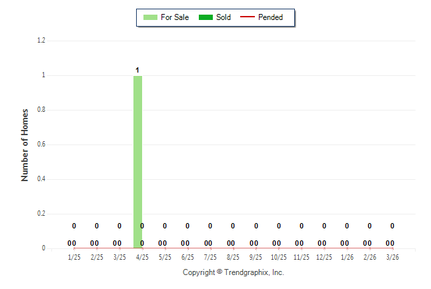Click the 9/25 x-axis label
Viewport: 431px width, 289px height.
point(256,257)
